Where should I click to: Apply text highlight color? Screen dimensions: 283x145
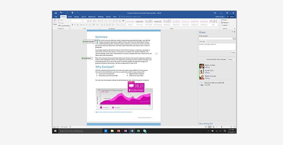coord(94,25)
